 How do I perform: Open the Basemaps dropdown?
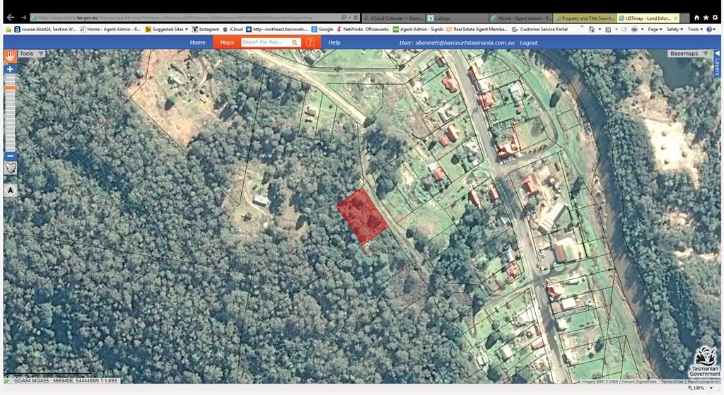click(687, 54)
